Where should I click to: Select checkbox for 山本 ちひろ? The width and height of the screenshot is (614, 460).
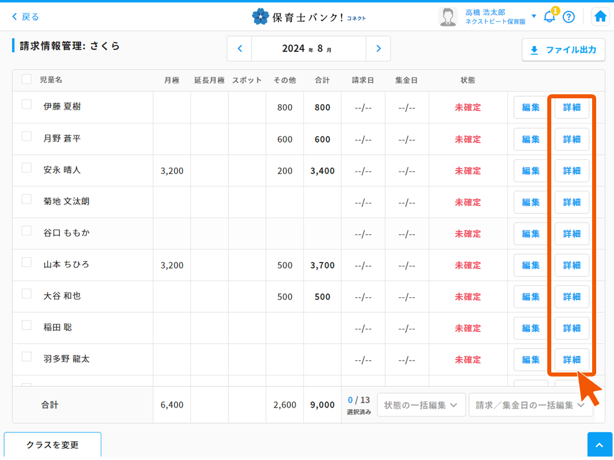(x=26, y=262)
